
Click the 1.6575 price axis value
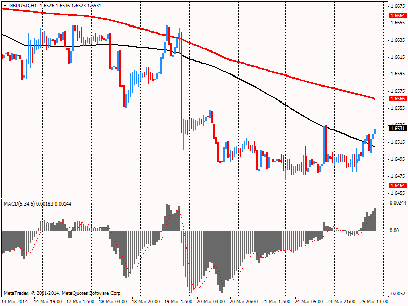tap(398, 91)
